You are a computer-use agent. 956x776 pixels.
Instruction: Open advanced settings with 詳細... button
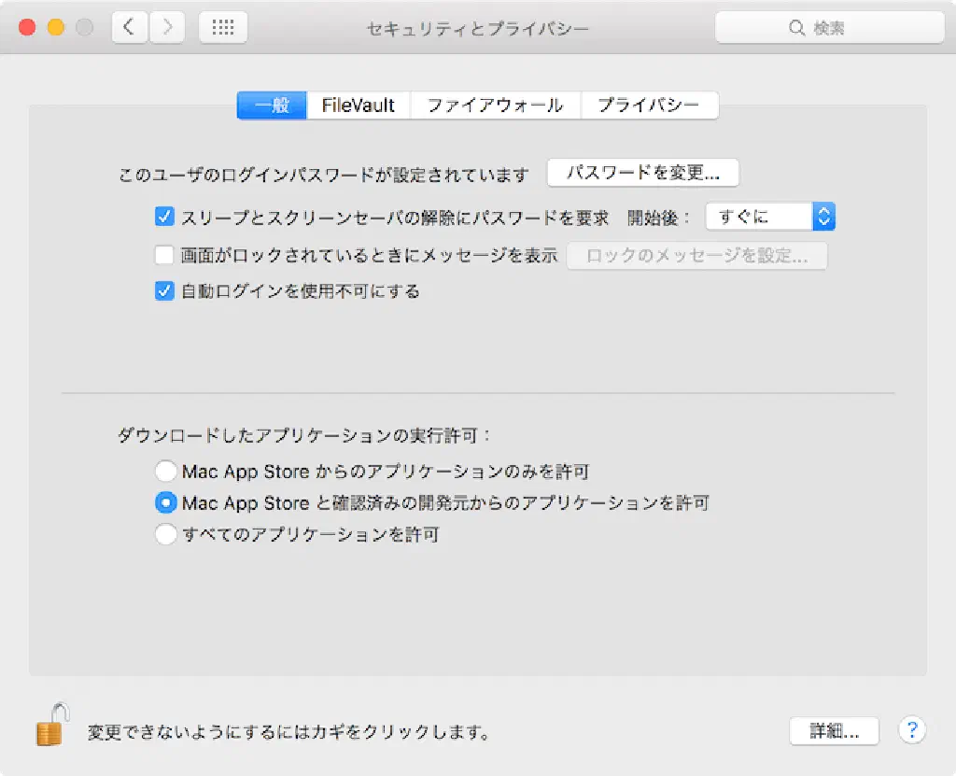click(x=834, y=731)
